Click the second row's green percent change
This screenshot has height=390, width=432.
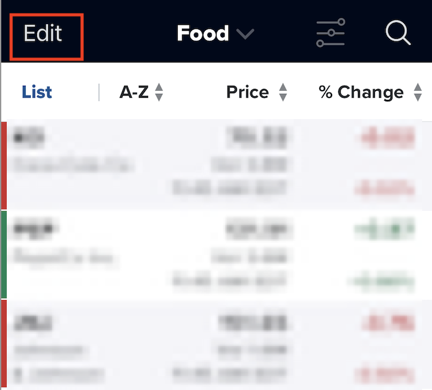point(384,228)
